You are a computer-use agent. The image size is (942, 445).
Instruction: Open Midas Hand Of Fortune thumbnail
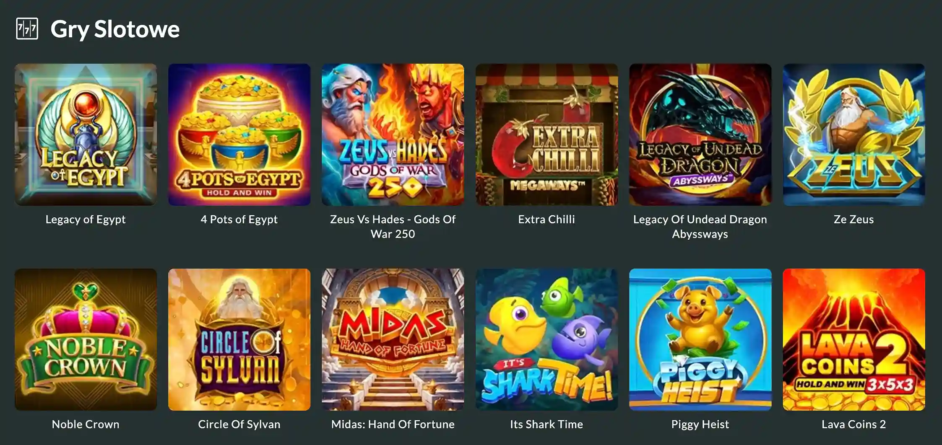pyautogui.click(x=393, y=339)
